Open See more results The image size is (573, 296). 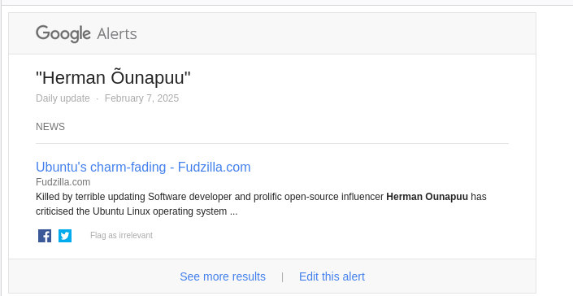223,276
